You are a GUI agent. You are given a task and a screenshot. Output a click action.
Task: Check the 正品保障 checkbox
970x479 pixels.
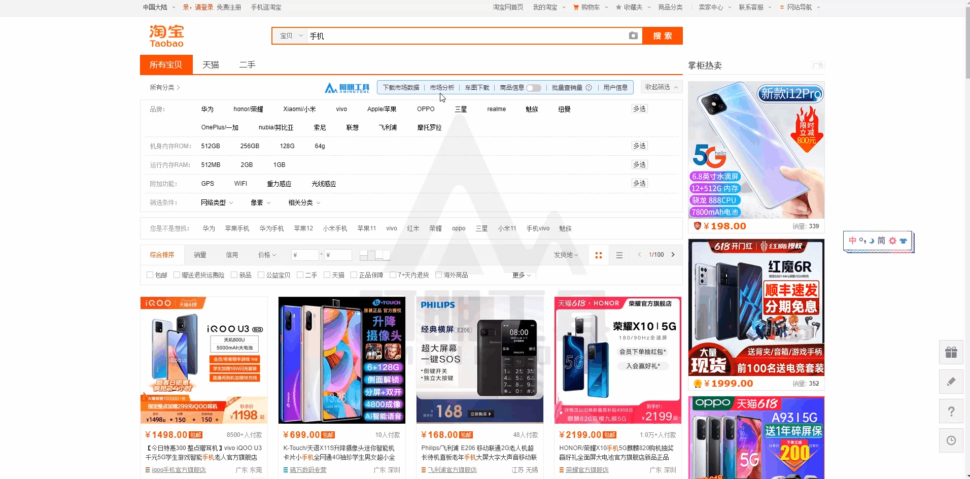(354, 275)
